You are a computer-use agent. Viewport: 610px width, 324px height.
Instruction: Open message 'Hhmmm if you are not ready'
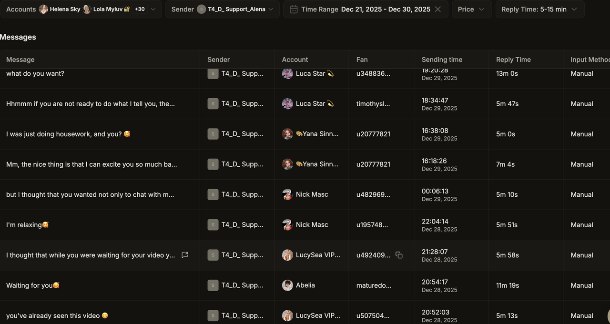tap(91, 103)
